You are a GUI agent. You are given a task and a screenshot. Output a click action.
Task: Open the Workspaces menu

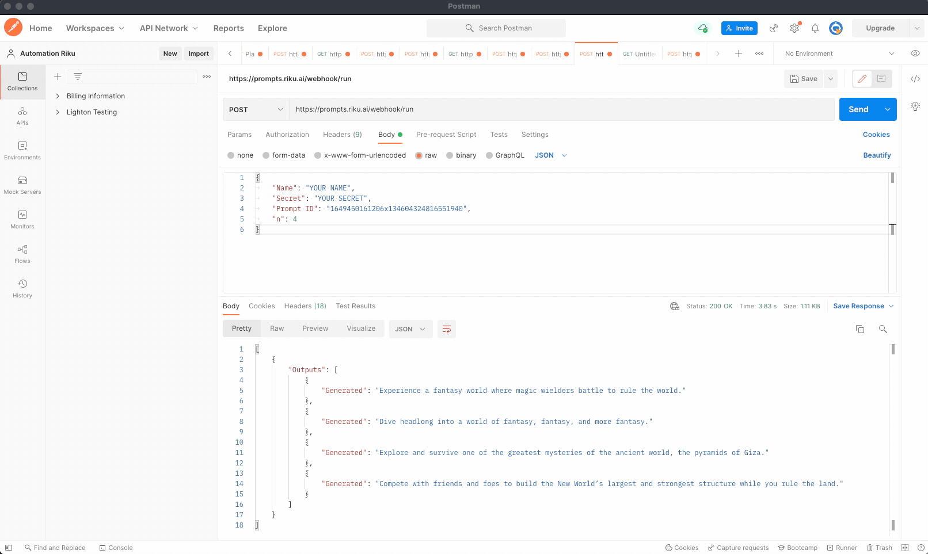tap(95, 28)
